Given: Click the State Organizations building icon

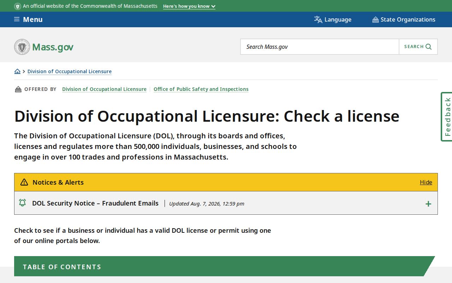Looking at the screenshot, I should click(x=375, y=19).
